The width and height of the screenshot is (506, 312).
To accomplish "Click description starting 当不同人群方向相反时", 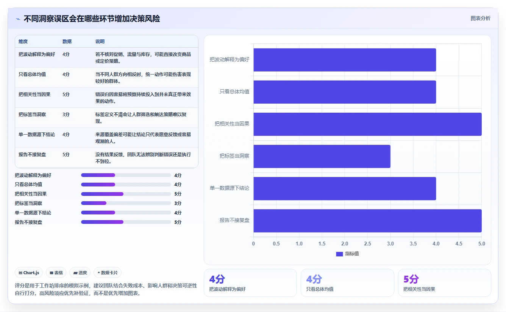I will tap(143, 78).
